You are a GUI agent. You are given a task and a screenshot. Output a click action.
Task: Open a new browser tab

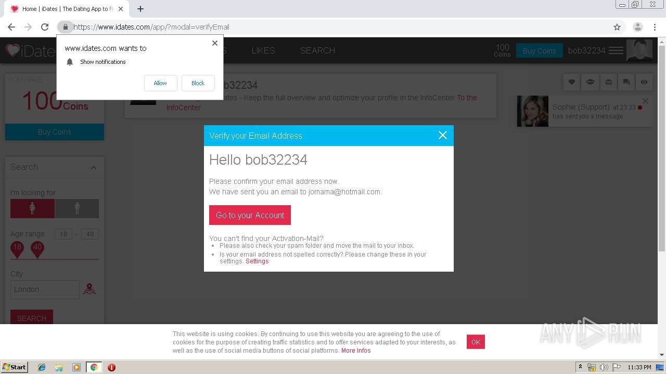pyautogui.click(x=140, y=9)
